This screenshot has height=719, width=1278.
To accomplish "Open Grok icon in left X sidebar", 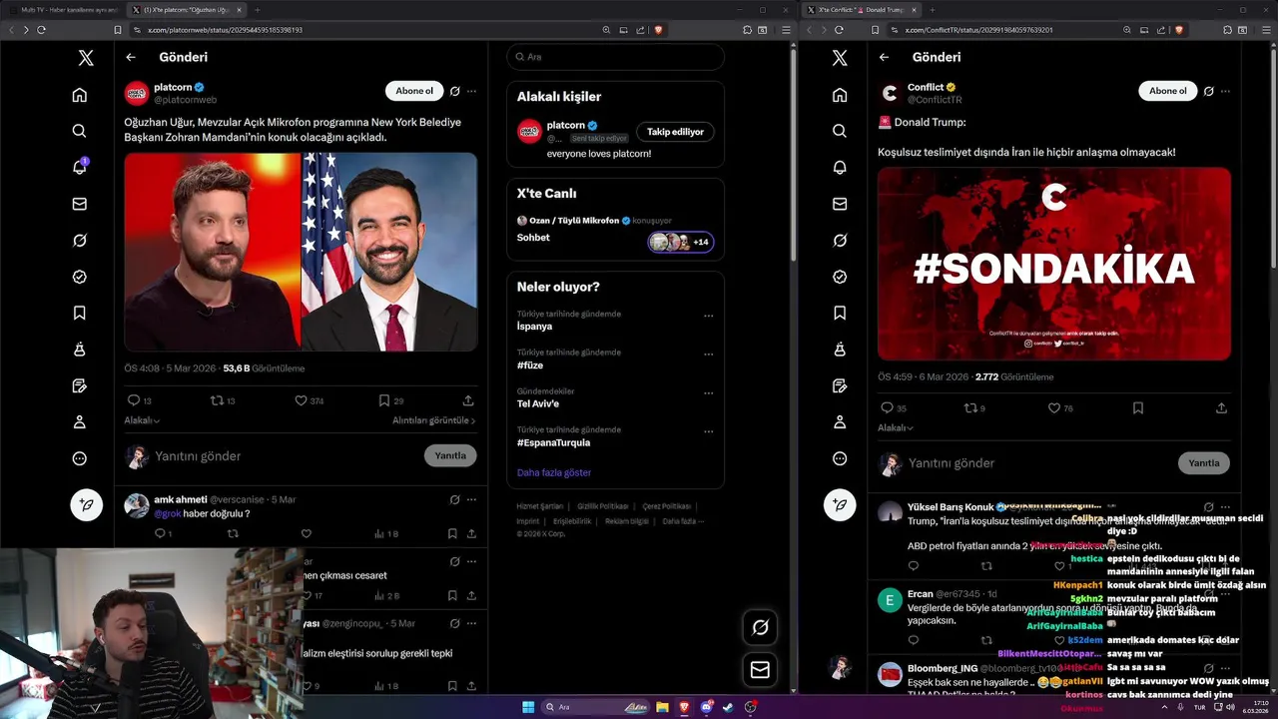I will (x=79, y=241).
